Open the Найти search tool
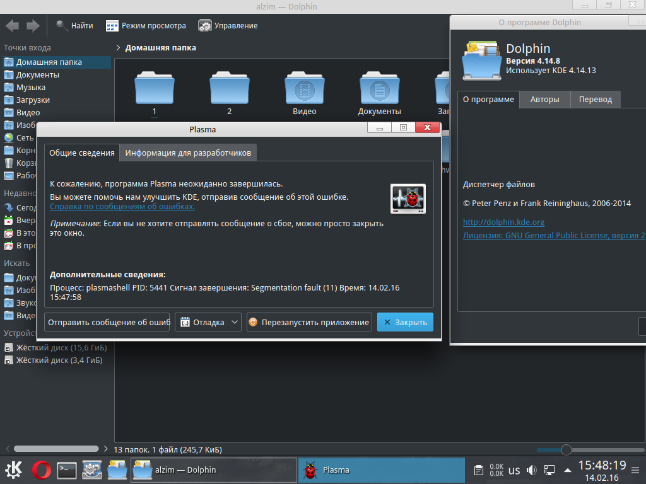Viewport: 646px width, 484px height. 74,25
